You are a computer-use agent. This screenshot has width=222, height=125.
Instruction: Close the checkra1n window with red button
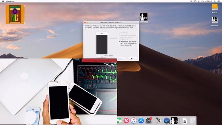[85, 22]
